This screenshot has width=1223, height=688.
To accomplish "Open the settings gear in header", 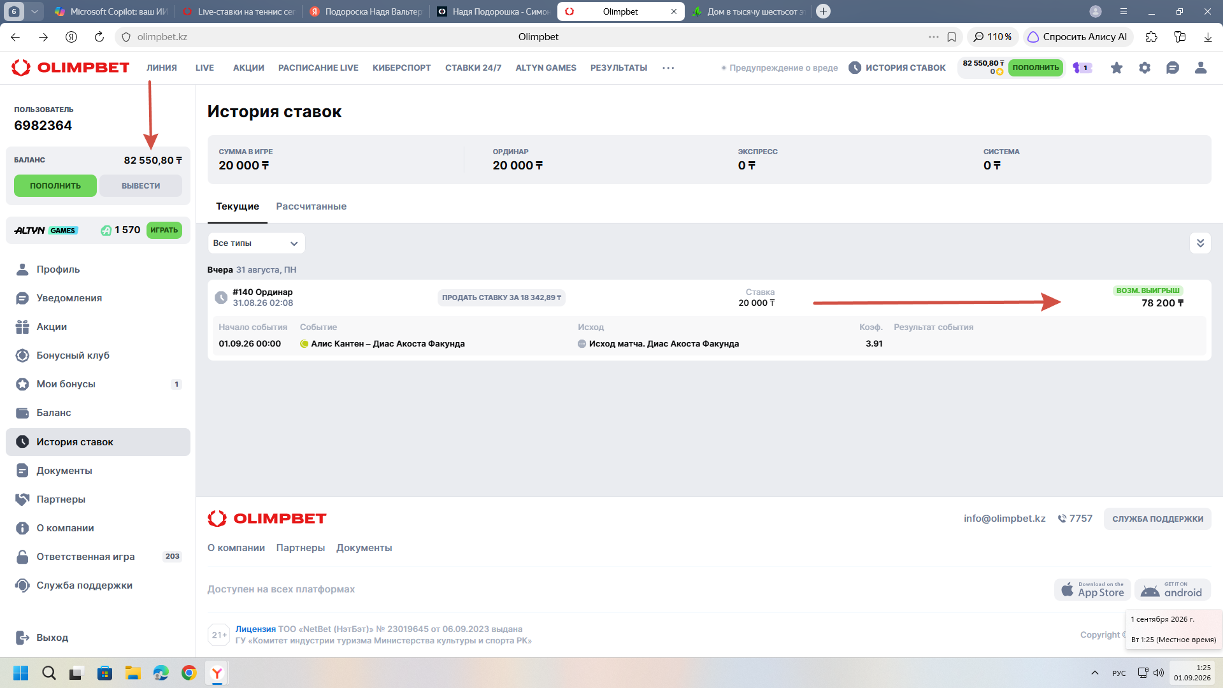I will 1145,68.
